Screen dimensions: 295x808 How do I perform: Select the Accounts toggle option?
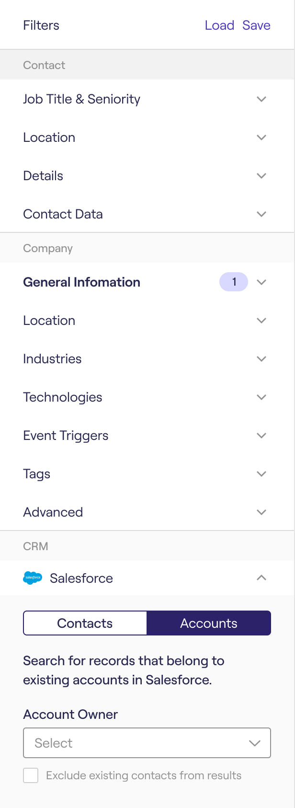(x=209, y=623)
